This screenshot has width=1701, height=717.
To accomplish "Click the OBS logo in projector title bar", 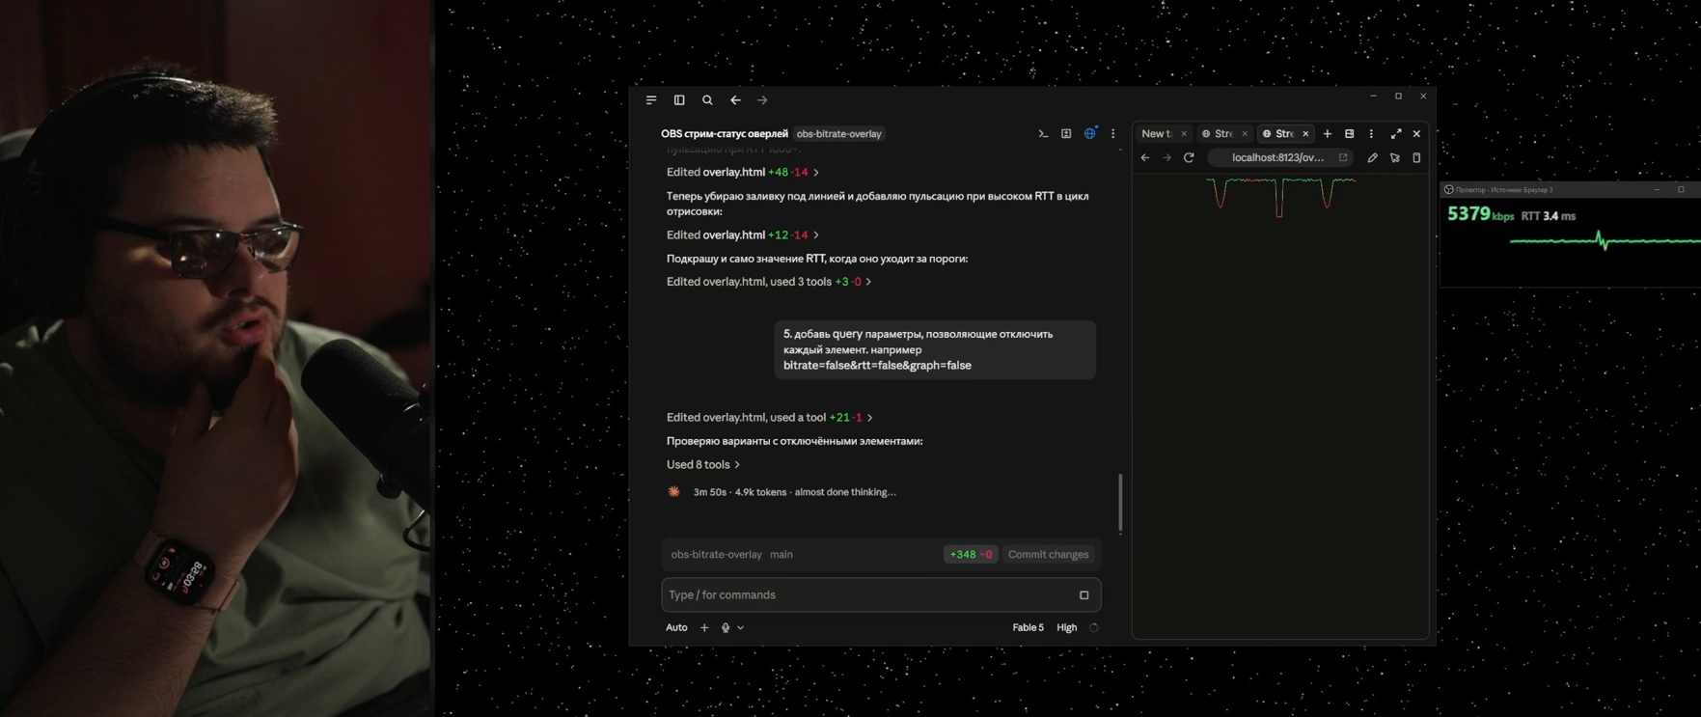I will coord(1448,190).
